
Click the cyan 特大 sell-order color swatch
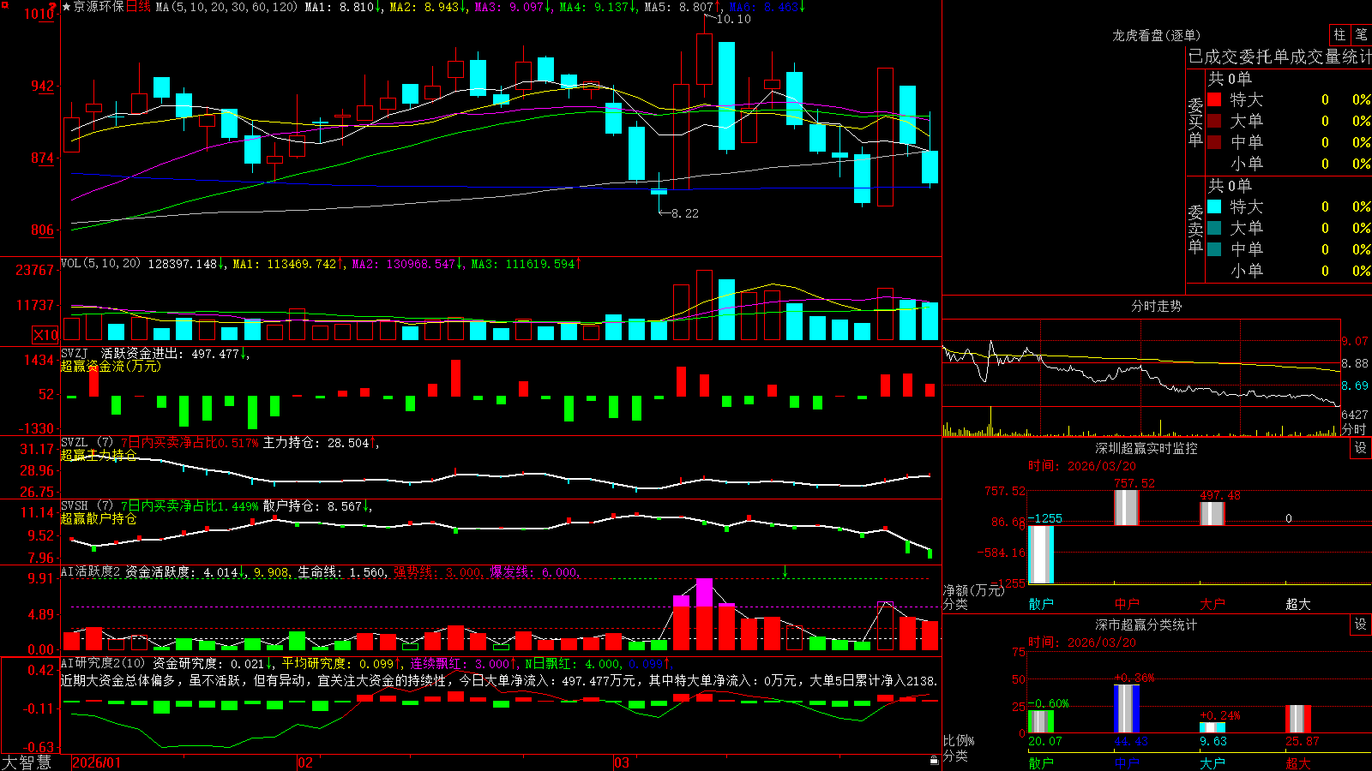(1214, 206)
